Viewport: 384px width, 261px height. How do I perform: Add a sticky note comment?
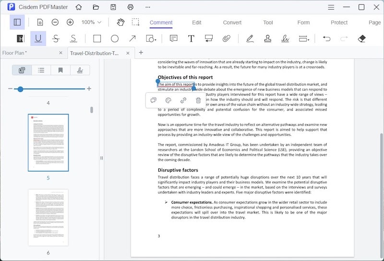click(174, 38)
